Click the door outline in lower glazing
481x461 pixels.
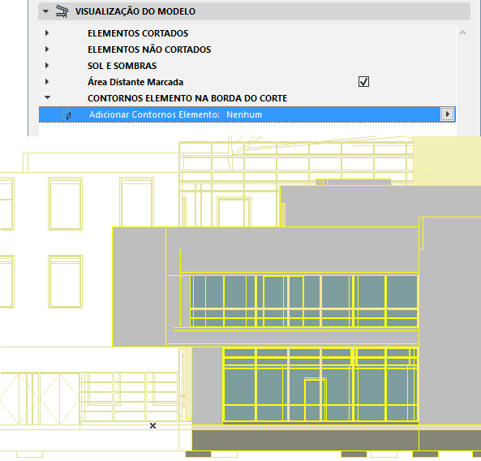pos(315,400)
